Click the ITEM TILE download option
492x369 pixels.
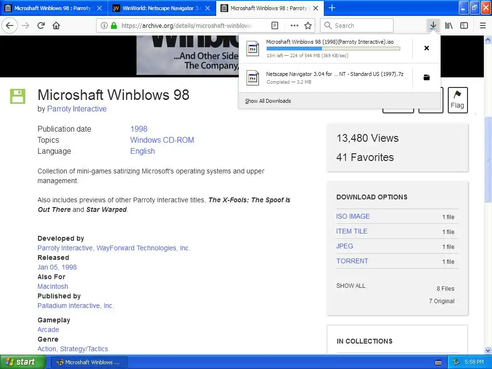(x=352, y=231)
